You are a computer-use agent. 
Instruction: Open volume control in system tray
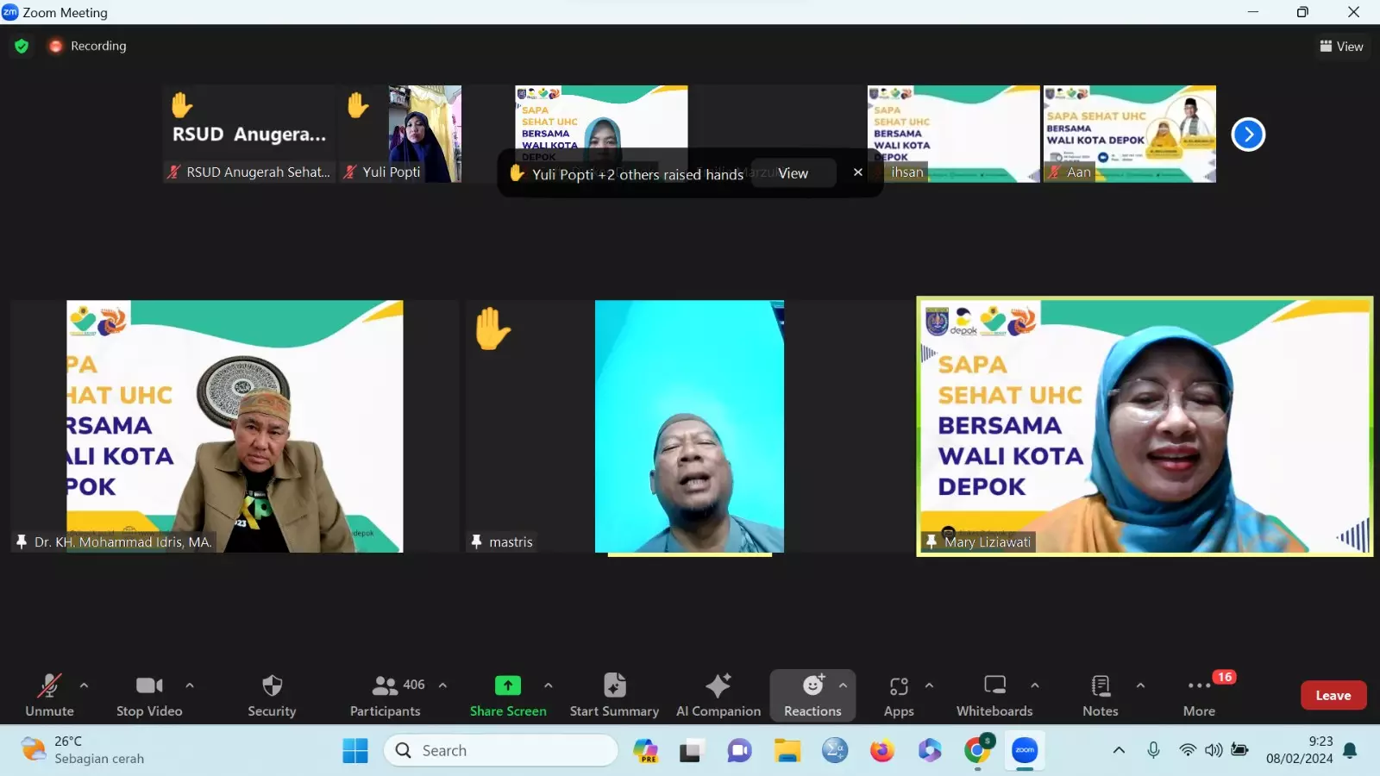pos(1214,750)
